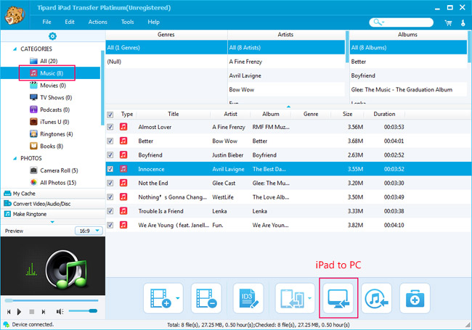Open the My Cache panel
The width and height of the screenshot is (472, 330).
(x=53, y=194)
